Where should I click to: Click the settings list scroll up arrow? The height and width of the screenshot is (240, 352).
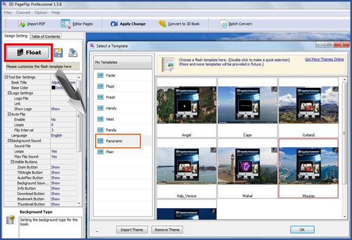point(79,77)
